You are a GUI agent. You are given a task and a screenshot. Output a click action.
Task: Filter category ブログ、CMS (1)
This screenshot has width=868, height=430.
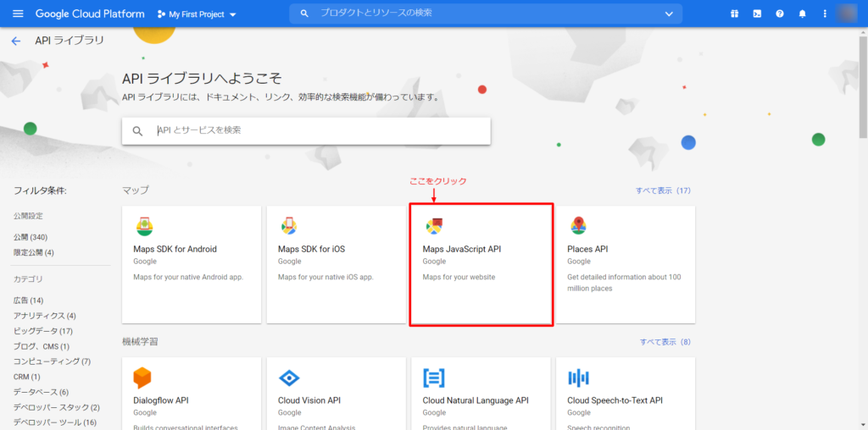tap(42, 346)
